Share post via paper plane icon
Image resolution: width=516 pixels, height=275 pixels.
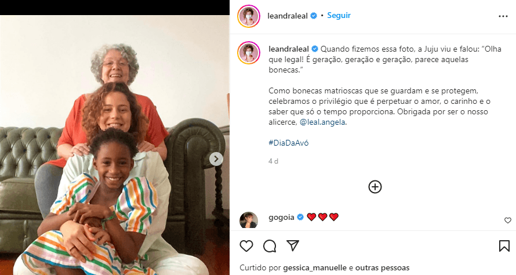(293, 245)
